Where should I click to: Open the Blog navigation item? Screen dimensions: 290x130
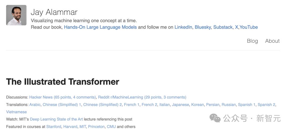point(252,41)
